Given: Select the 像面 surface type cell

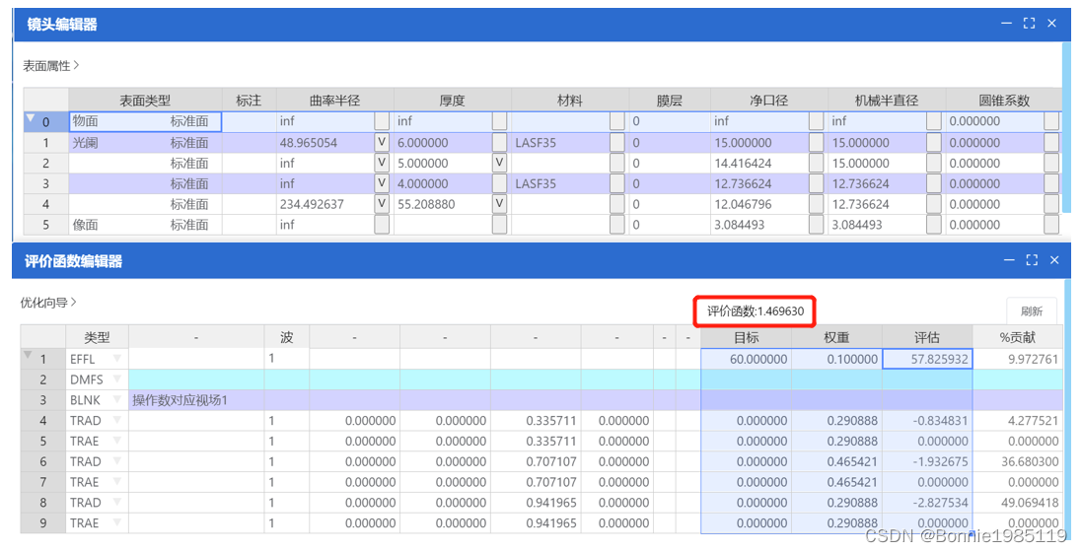Looking at the screenshot, I should pyautogui.click(x=145, y=225).
